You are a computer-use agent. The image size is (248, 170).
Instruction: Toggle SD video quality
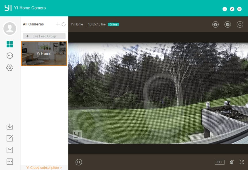tap(220, 162)
